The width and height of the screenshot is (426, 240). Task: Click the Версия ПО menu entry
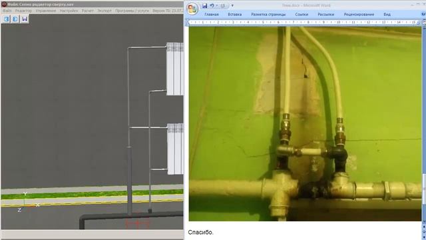click(x=168, y=11)
